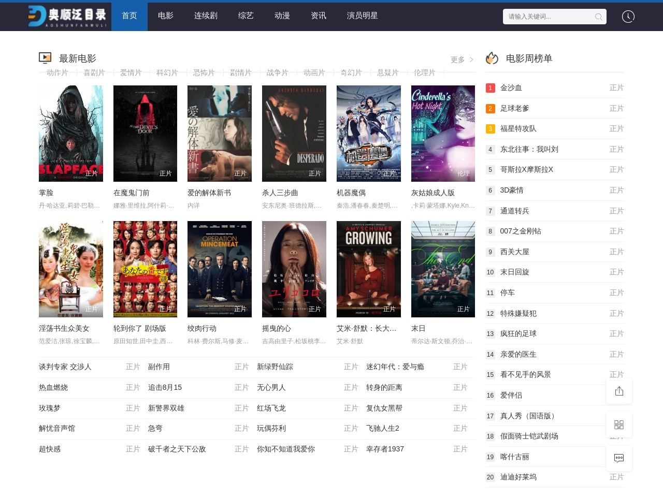The image size is (663, 497).
Task: Click the share icon on right sidebar
Action: pyautogui.click(x=619, y=391)
